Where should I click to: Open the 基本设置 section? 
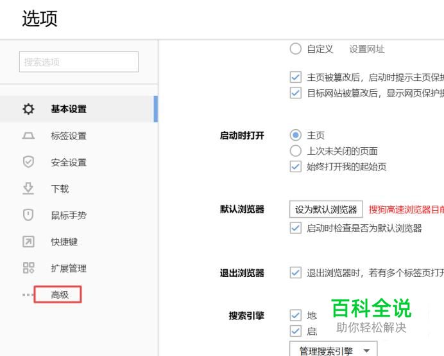coord(79,109)
